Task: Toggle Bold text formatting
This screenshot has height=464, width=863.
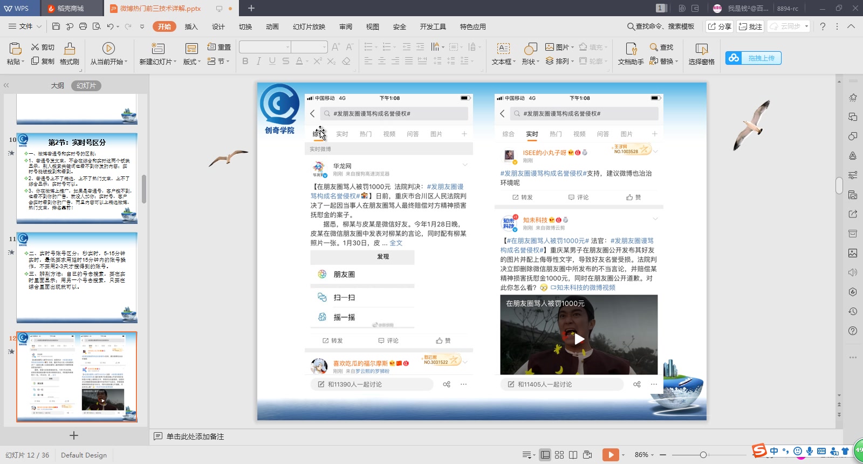Action: click(x=245, y=61)
